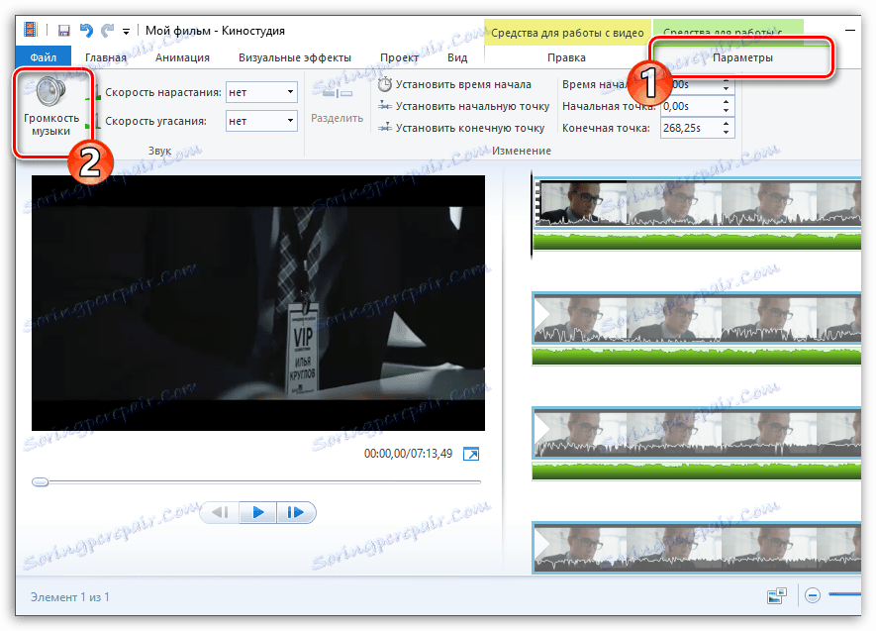This screenshot has height=631, width=876.
Task: Click Установить время начала
Action: (454, 84)
